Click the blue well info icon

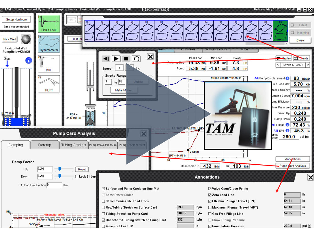coord(28,60)
